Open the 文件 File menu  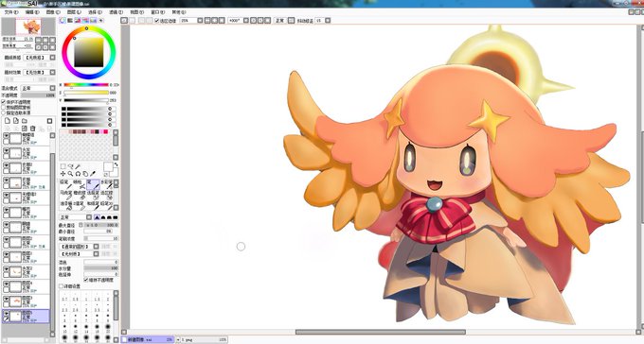[11, 12]
